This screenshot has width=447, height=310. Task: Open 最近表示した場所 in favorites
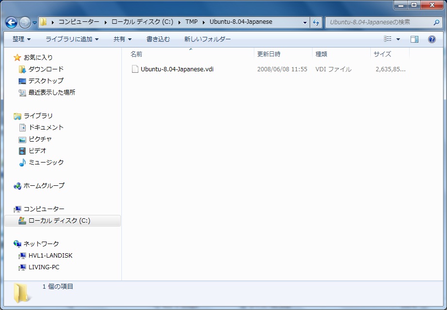coord(51,93)
